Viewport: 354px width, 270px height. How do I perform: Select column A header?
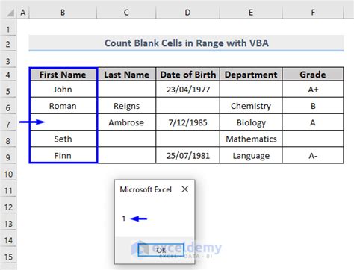pyautogui.click(x=23, y=13)
